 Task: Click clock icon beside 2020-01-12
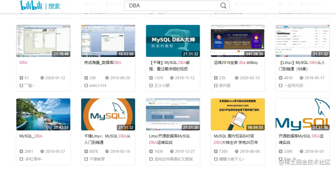[42, 78]
